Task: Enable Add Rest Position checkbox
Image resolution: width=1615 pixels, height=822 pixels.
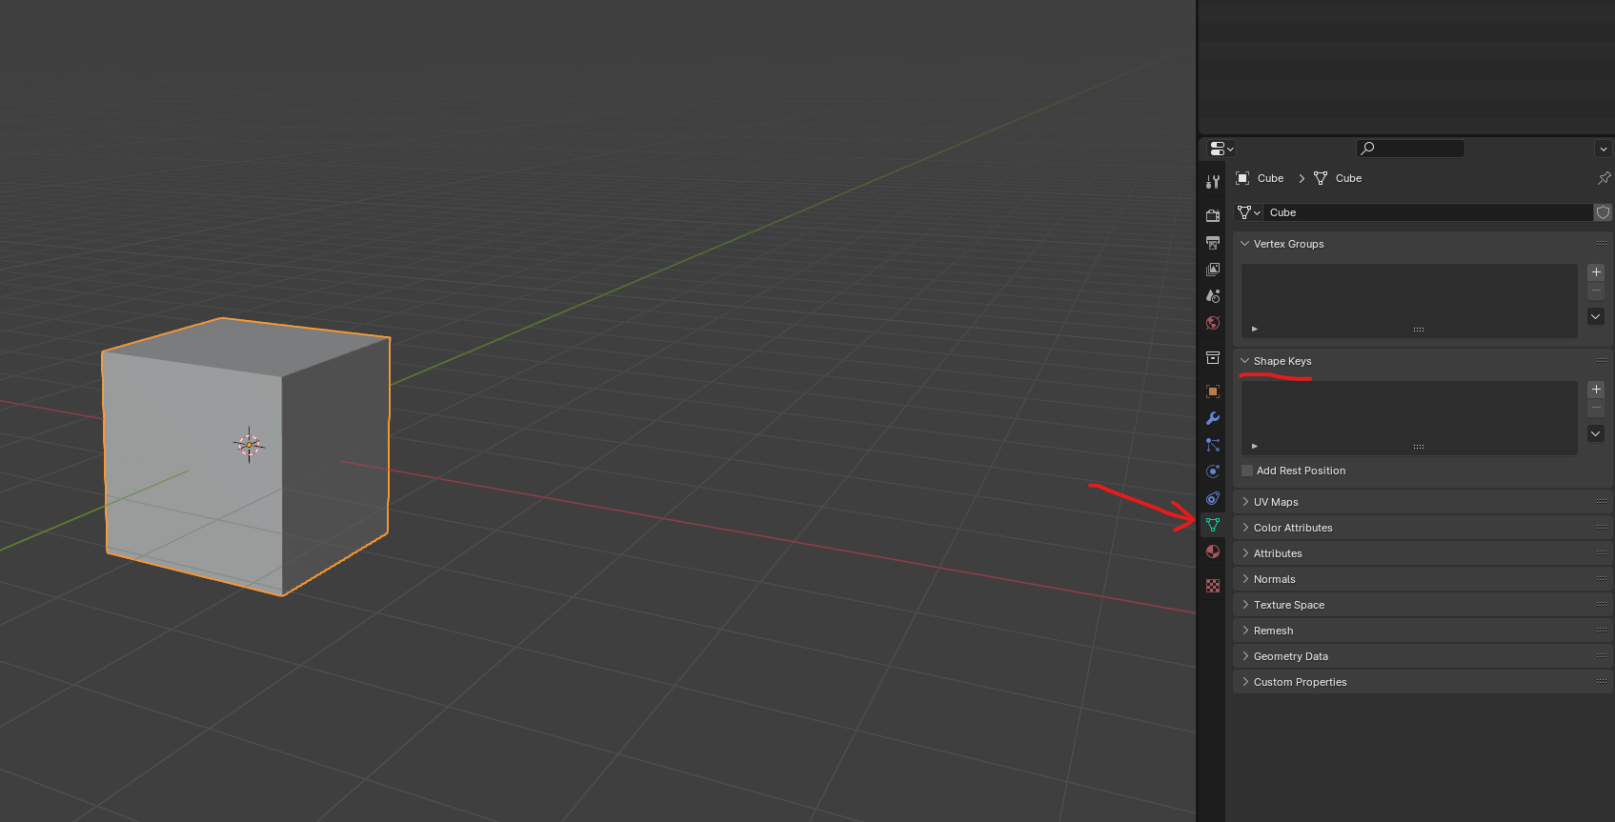Action: [1247, 471]
